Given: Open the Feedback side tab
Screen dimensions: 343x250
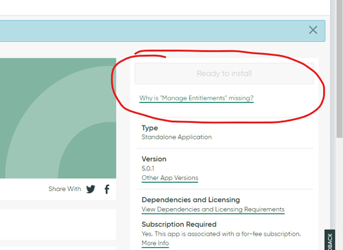Looking at the screenshot, I should (x=330, y=240).
